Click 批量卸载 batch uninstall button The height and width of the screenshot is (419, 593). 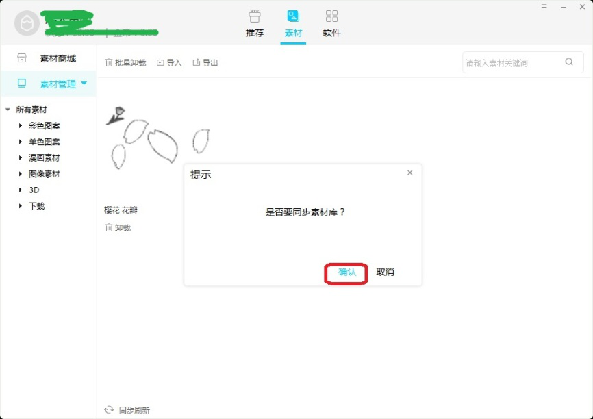(125, 63)
